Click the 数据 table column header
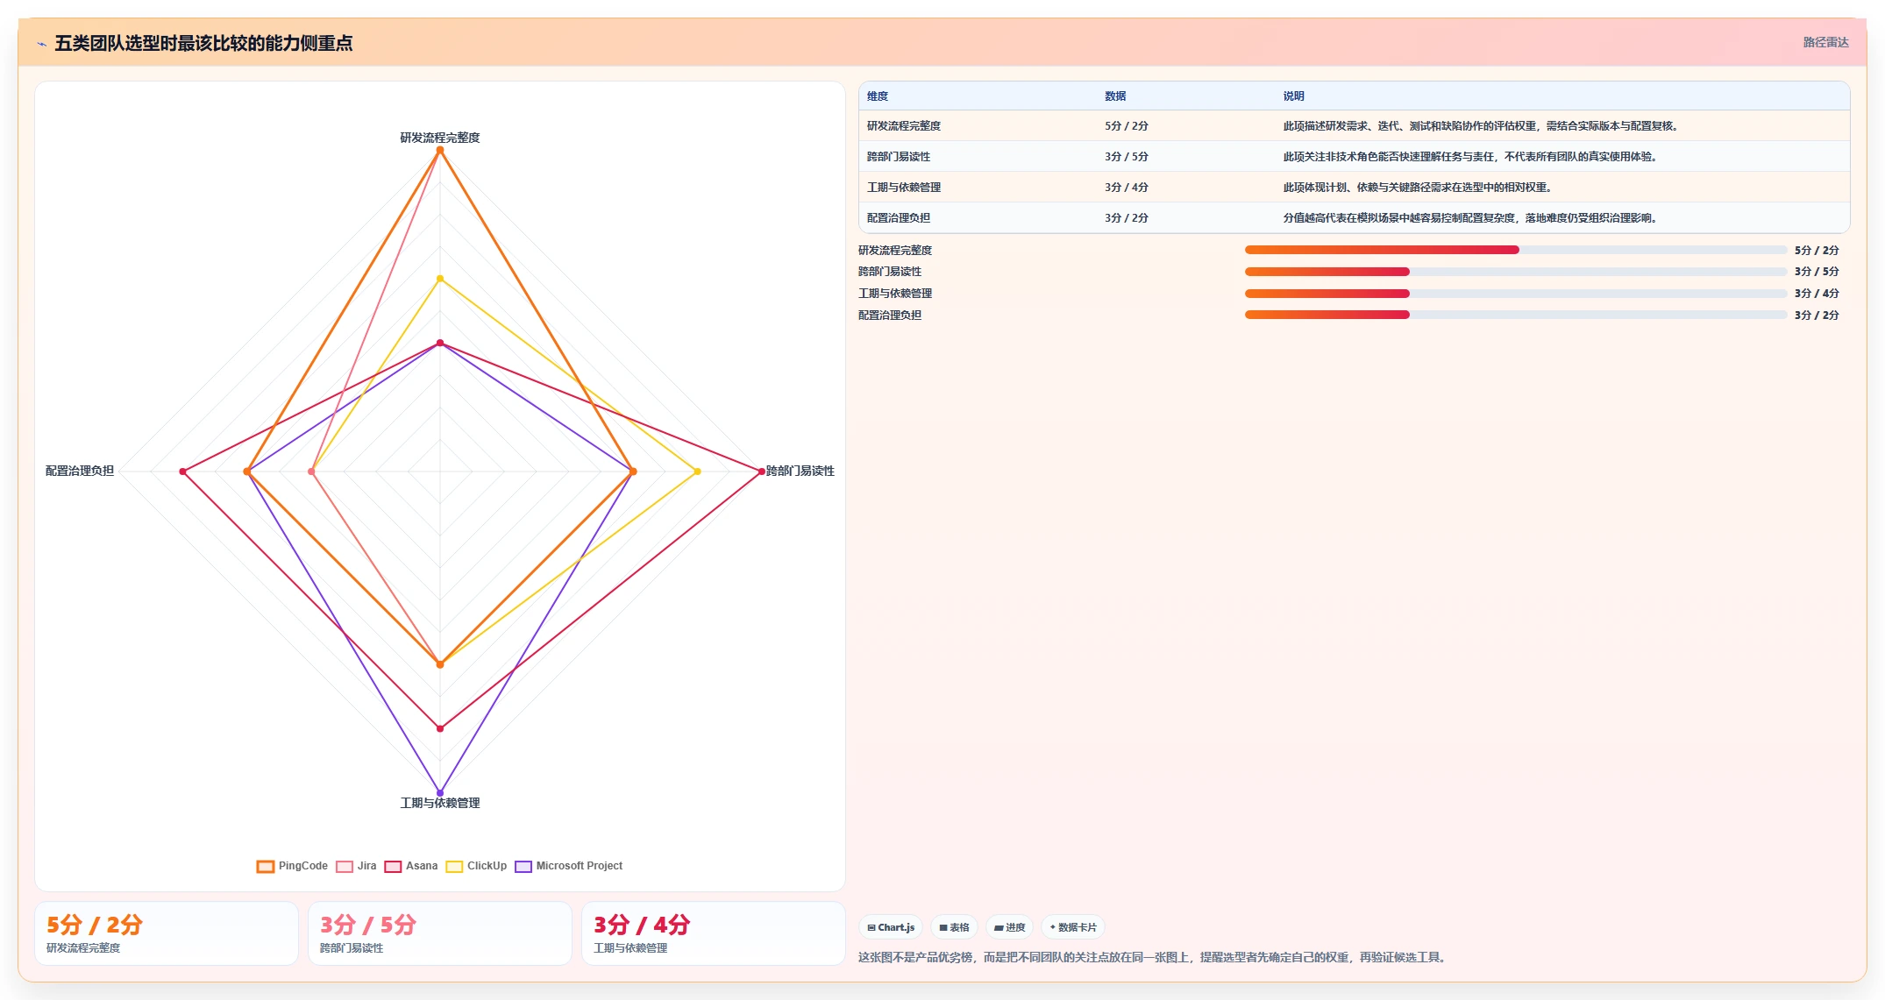Image resolution: width=1885 pixels, height=1000 pixels. click(1115, 96)
